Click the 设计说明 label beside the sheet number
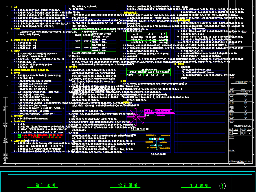The height and width of the screenshot is (192, 256). (x=199, y=186)
